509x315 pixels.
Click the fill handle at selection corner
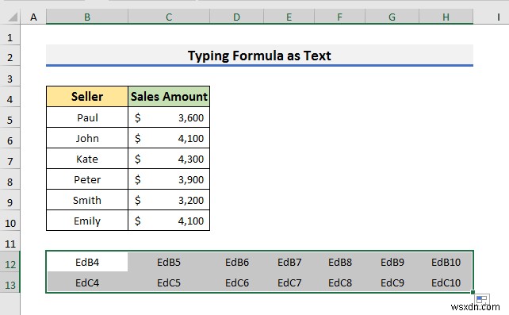[x=473, y=292]
